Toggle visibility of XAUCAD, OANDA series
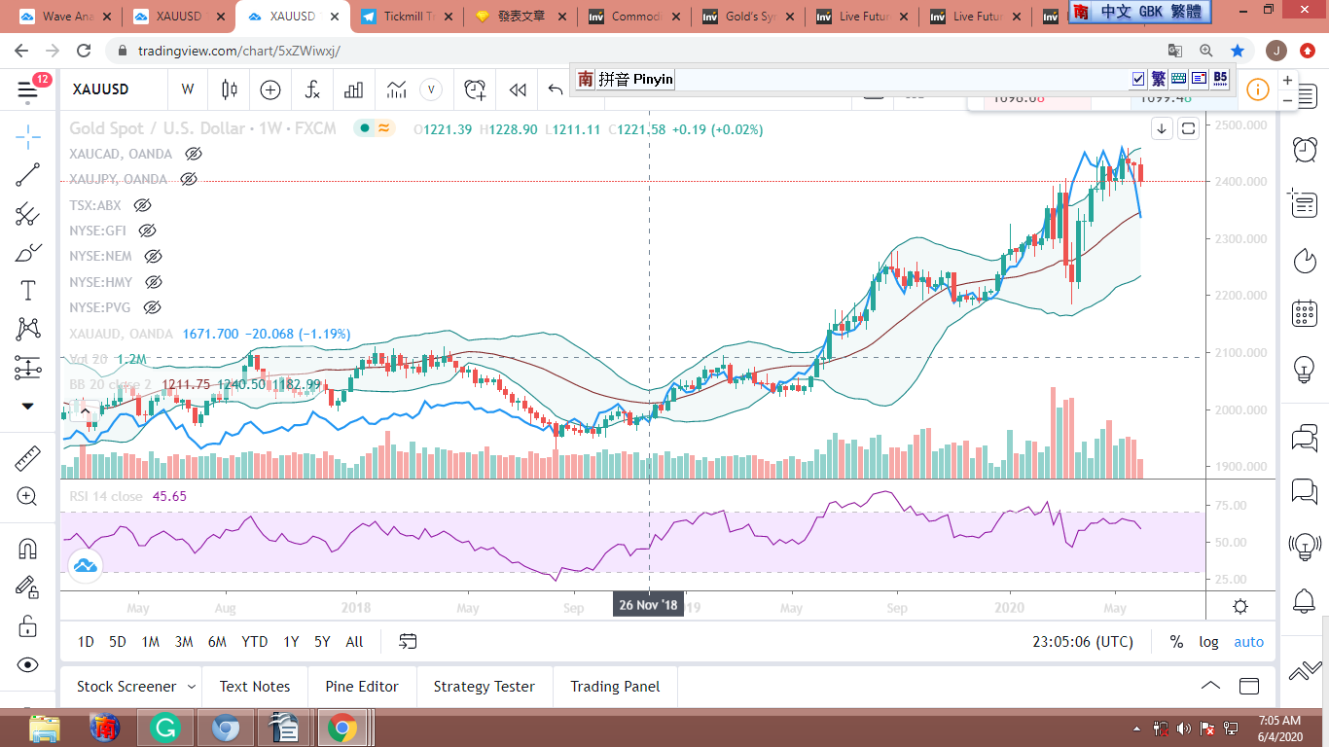 click(194, 154)
